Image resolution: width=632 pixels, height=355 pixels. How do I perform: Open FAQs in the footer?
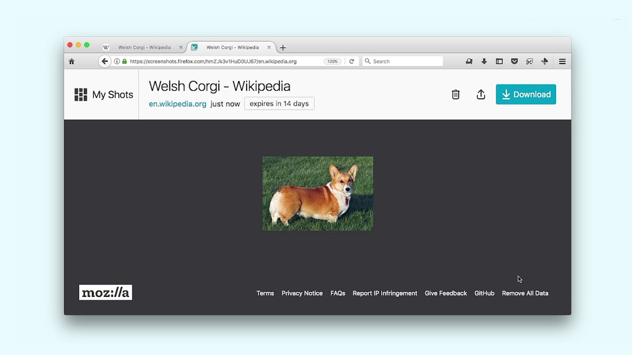[x=338, y=293]
